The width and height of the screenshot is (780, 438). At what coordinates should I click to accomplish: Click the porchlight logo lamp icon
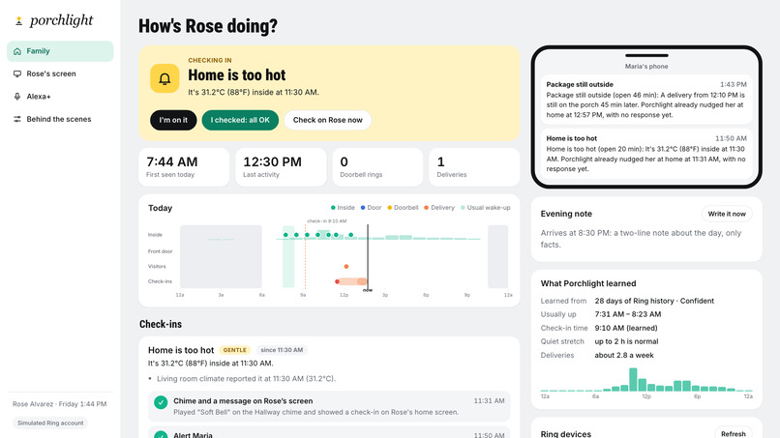(x=19, y=21)
